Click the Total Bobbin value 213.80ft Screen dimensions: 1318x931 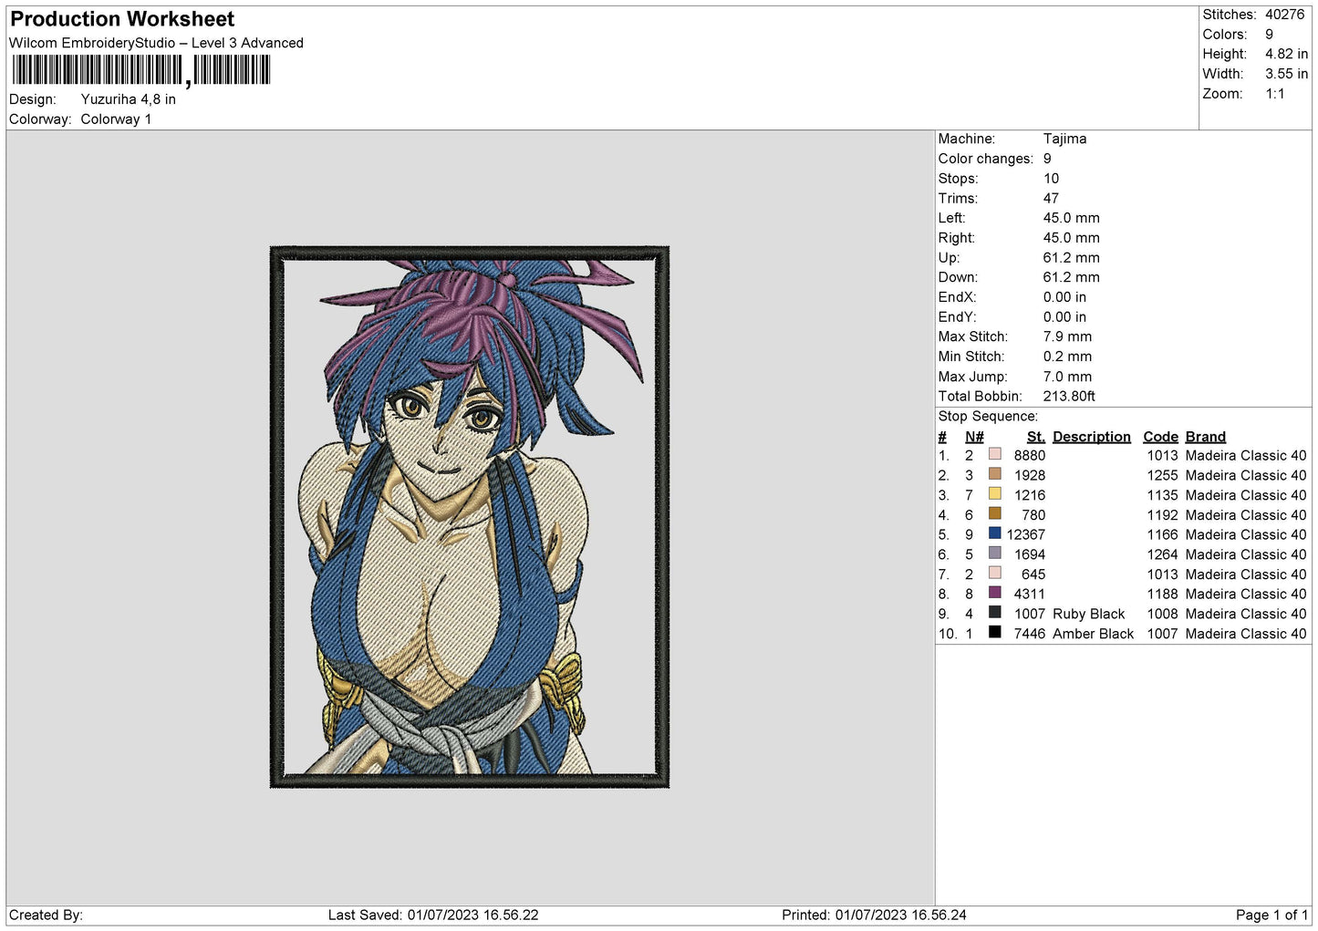pyautogui.click(x=1069, y=396)
